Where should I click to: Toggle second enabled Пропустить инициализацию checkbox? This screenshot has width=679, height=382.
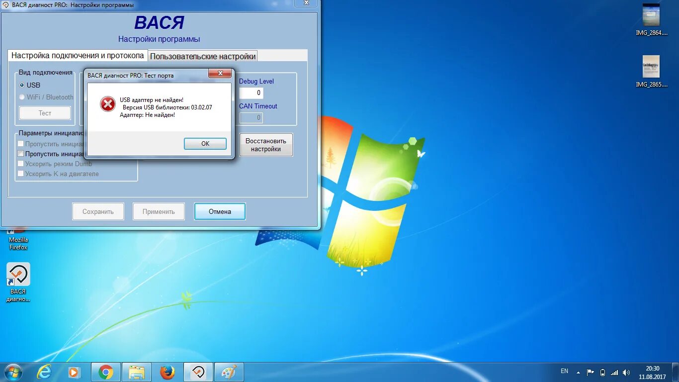[21, 154]
